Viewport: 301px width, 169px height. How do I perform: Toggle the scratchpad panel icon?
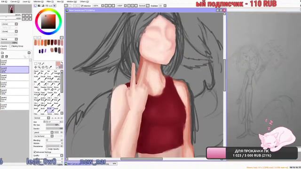[x=55, y=6]
